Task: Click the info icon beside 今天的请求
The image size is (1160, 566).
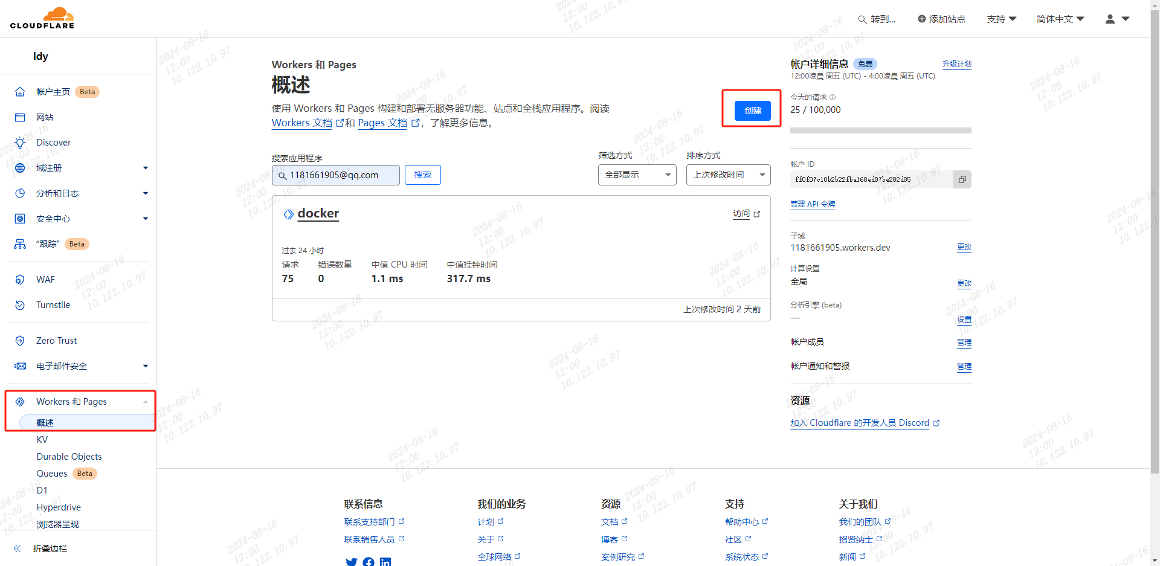Action: (x=833, y=97)
